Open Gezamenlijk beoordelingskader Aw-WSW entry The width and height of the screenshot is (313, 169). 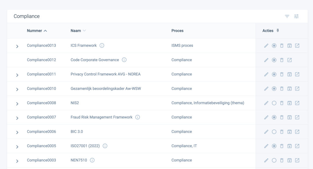105,89
